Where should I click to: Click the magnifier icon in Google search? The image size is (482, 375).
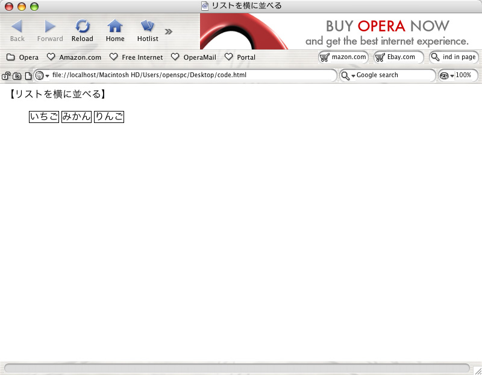point(345,76)
